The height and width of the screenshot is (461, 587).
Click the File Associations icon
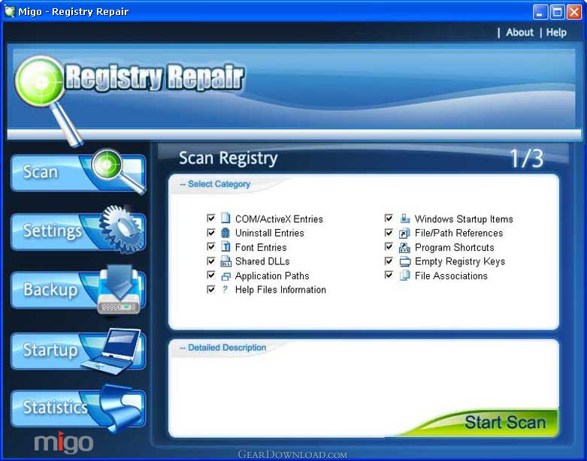404,276
